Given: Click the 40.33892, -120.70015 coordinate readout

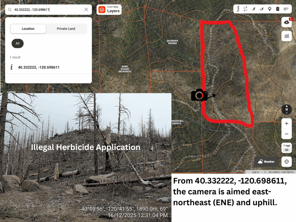Looking at the screenshot, I should pyautogui.click(x=281, y=172).
